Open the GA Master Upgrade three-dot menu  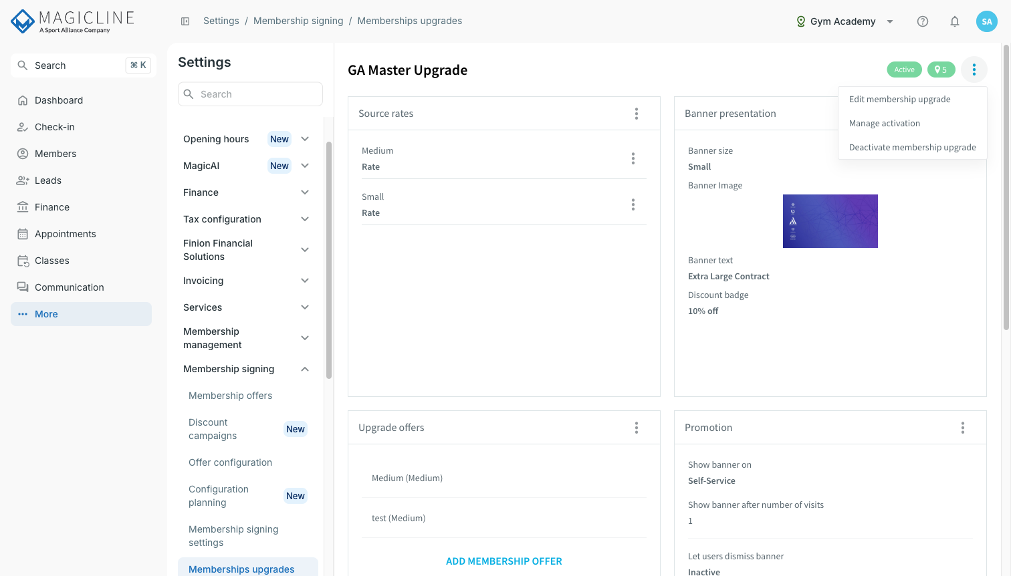point(974,69)
